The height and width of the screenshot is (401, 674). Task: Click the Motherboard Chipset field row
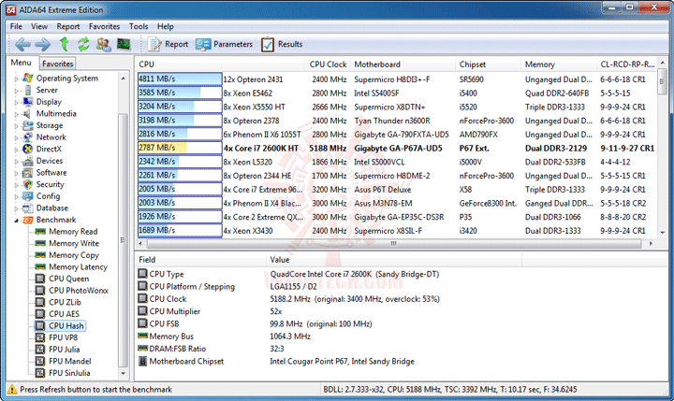click(x=329, y=362)
